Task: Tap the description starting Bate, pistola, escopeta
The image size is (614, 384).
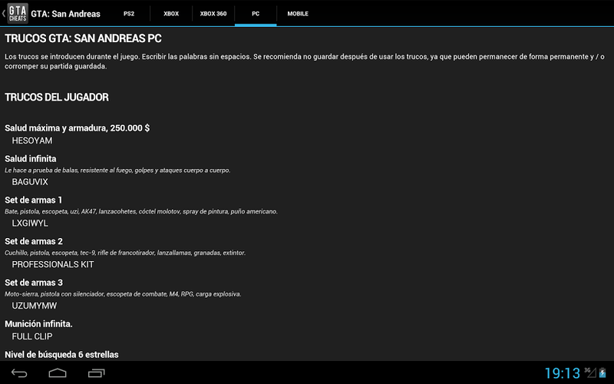Action: click(141, 212)
